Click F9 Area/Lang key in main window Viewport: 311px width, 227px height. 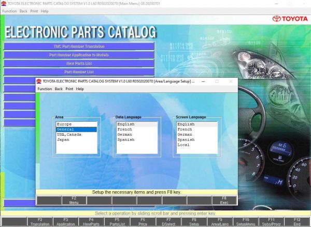[220, 222]
